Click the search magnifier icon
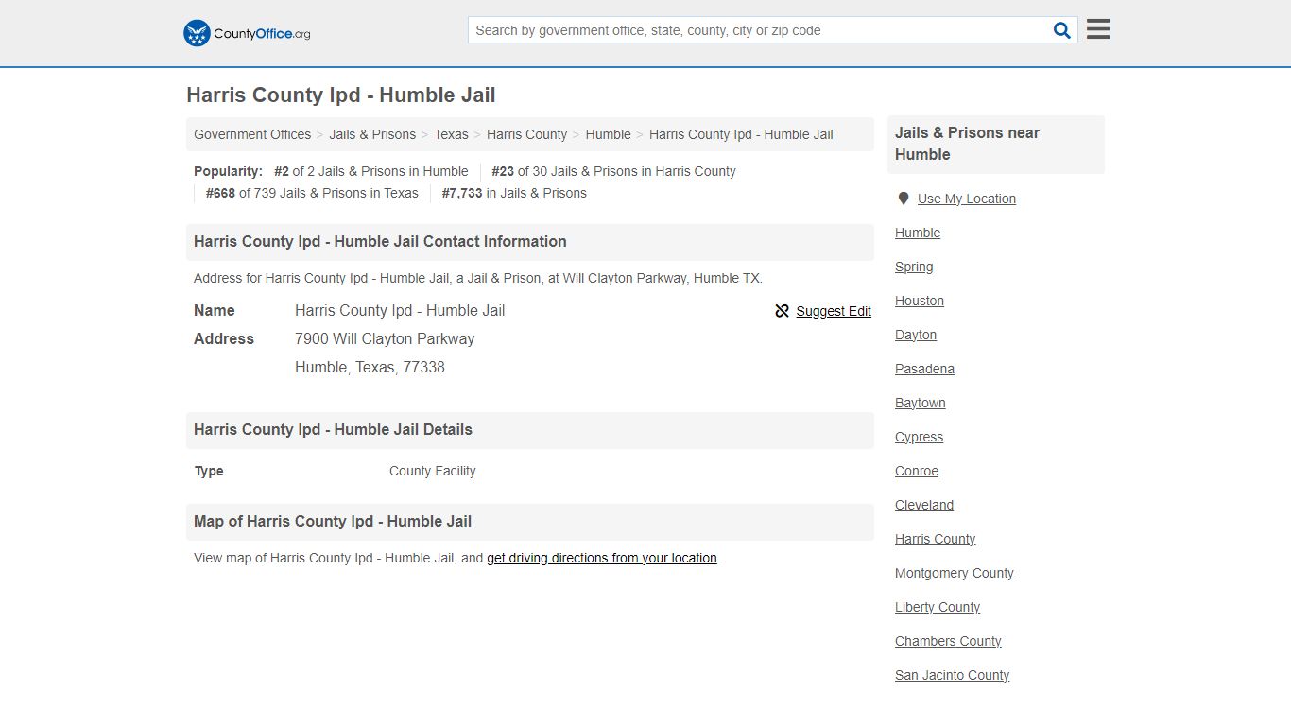This screenshot has height=726, width=1291. tap(1062, 30)
